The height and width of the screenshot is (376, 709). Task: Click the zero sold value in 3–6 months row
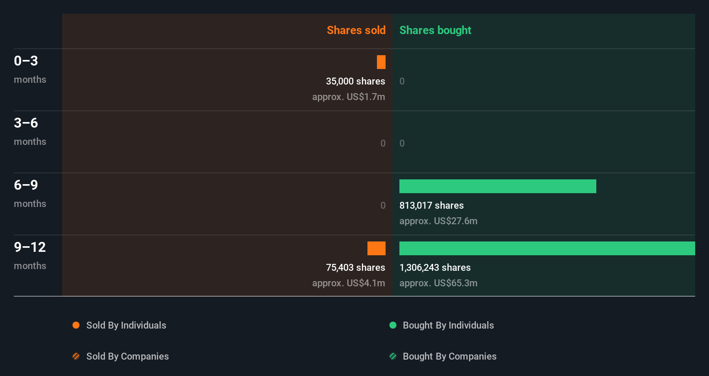(383, 143)
